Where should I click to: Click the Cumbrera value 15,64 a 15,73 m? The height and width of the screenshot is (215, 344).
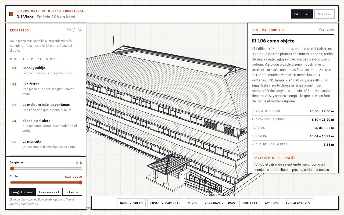click(x=322, y=136)
